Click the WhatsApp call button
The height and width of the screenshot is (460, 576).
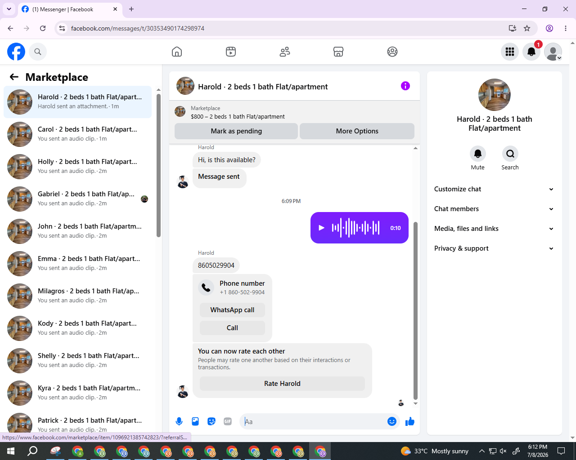pyautogui.click(x=232, y=310)
